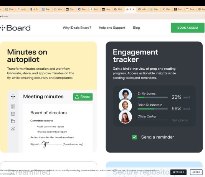Click the 'Minutes on autopilot' heading
Viewport: 205px width, 177px height.
pyautogui.click(x=27, y=56)
